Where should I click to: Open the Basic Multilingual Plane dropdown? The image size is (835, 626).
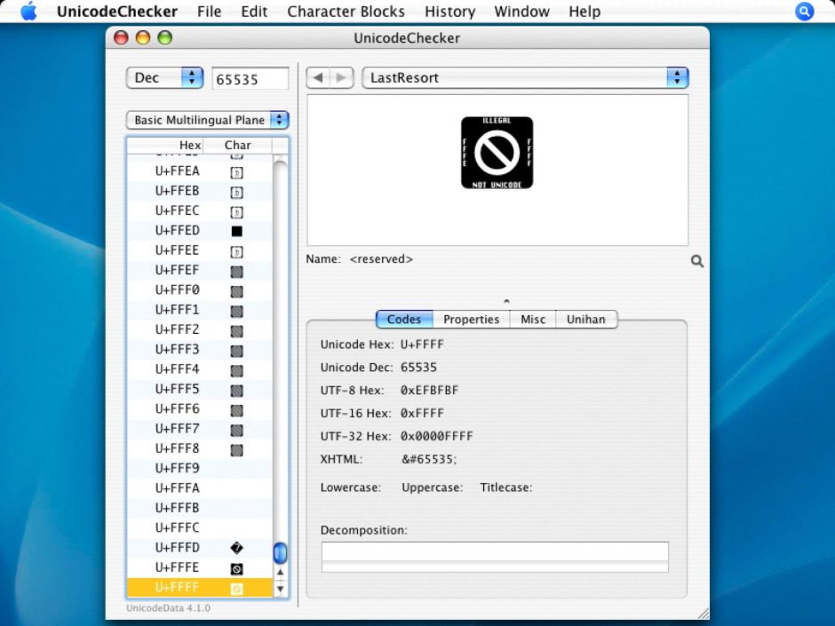[207, 120]
